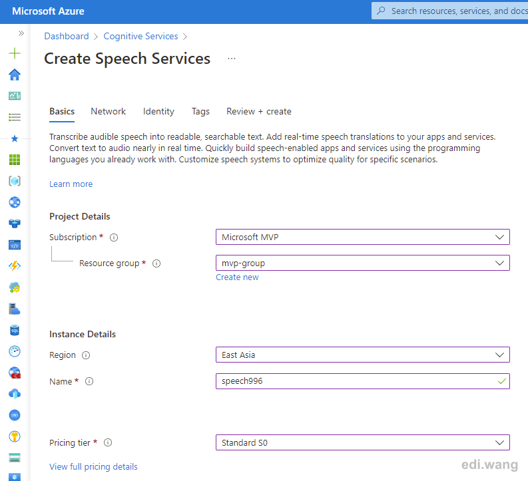Click the Name field info icon

pyautogui.click(x=89, y=381)
